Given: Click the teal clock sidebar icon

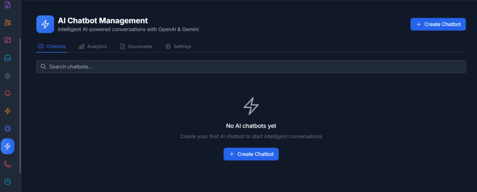Looking at the screenshot, I should tap(8, 182).
